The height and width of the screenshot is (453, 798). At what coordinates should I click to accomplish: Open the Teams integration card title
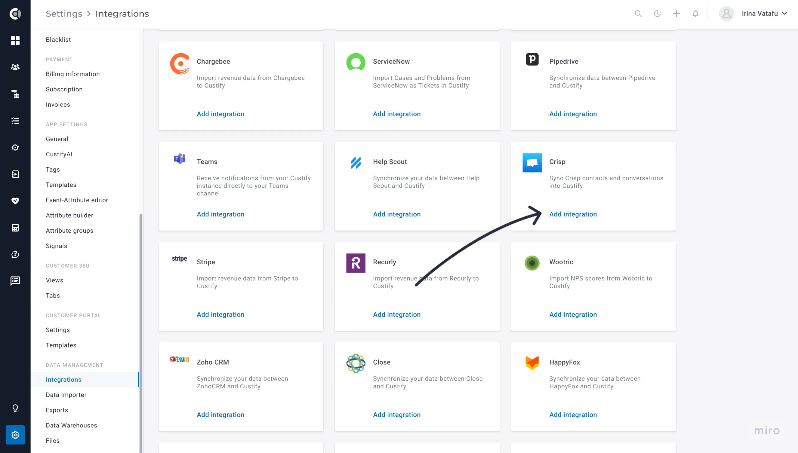coord(207,162)
